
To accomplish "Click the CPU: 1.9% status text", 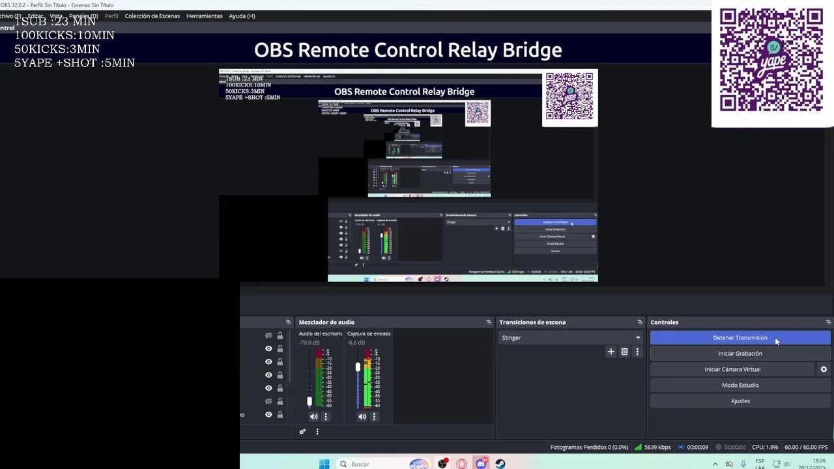I will 765,448.
